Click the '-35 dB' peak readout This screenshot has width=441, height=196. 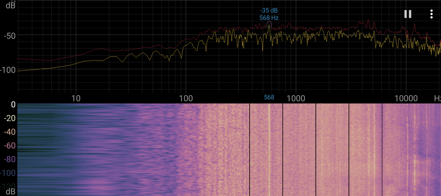269,11
